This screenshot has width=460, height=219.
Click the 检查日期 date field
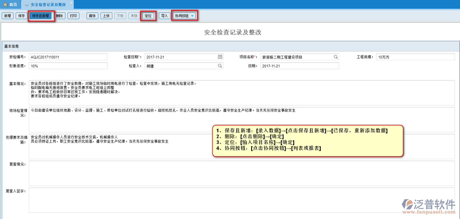[x=184, y=57]
